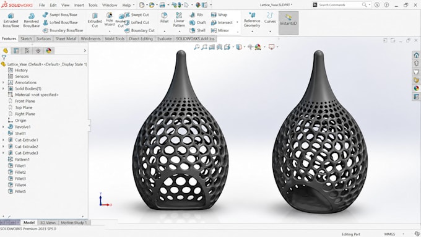Choose the Lofted Boss/Base command
The width and height of the screenshot is (421, 237).
coord(60,22)
